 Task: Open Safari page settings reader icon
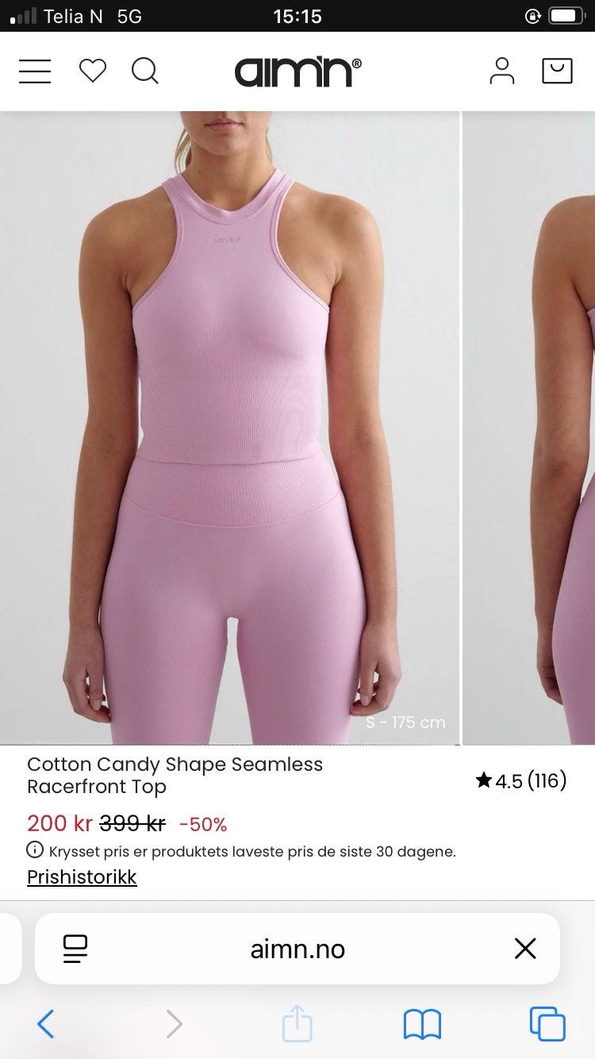coord(75,949)
